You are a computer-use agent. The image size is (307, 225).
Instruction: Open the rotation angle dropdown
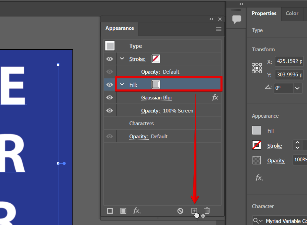coord(297,88)
